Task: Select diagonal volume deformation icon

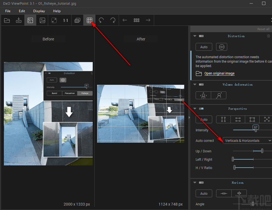Action: (x=219, y=95)
